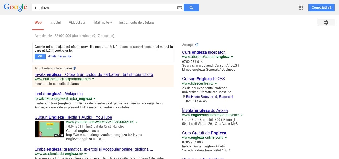
Task: Click the 'Aproximativ 132.000.000 (de) rezultate' text
Action: [74, 36]
